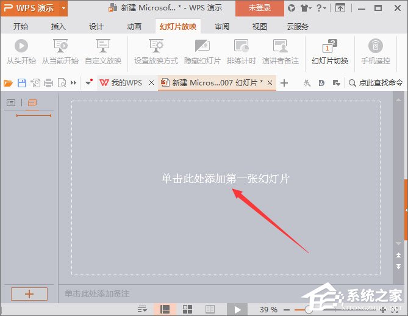Click the open folder icon in quick toolbar

coord(8,83)
